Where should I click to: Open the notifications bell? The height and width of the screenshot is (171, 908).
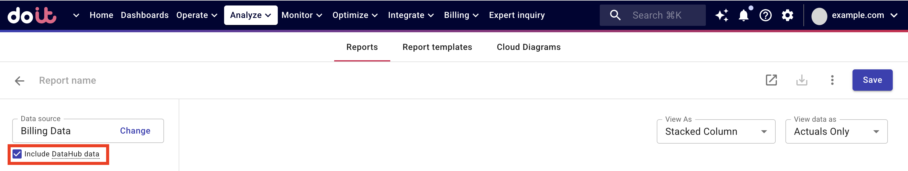pyautogui.click(x=743, y=15)
